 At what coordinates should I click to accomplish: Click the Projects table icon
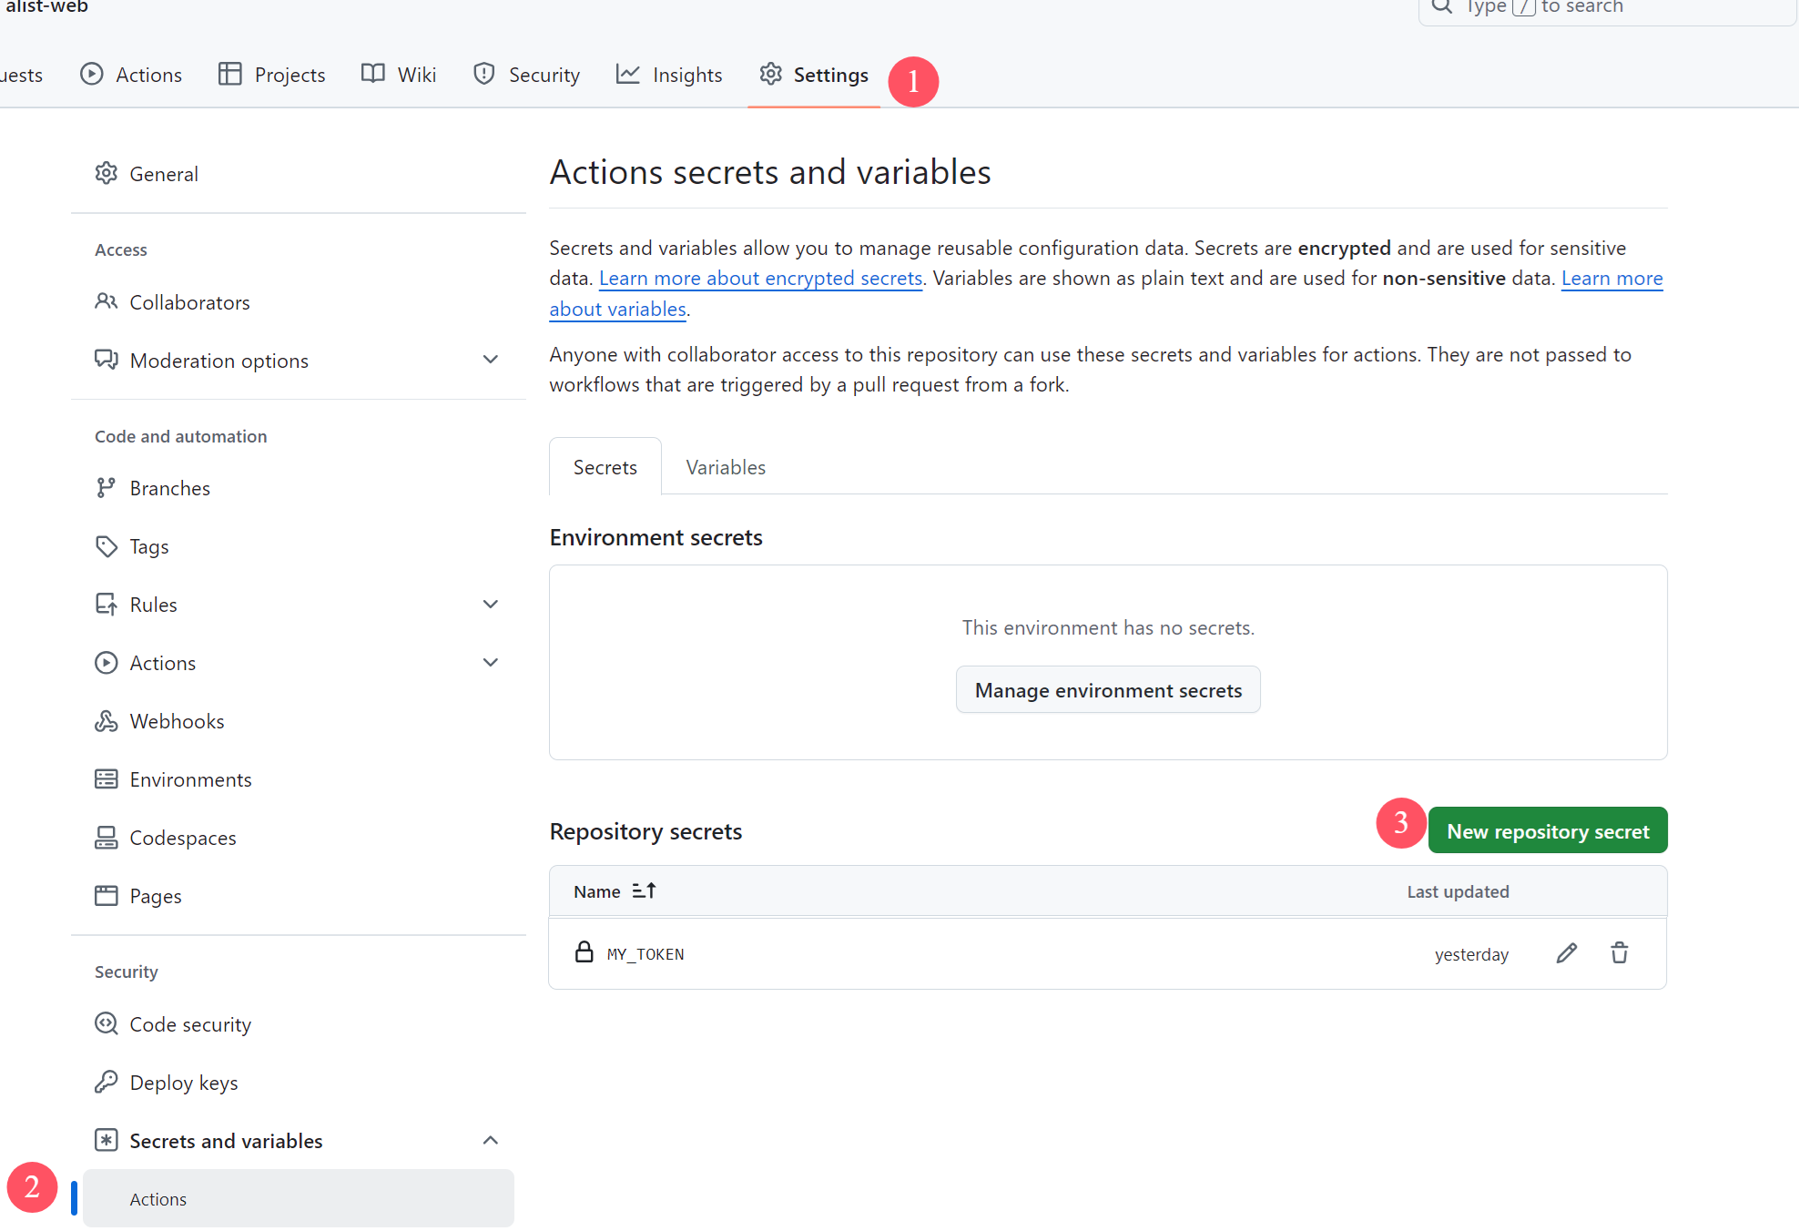[x=230, y=74]
